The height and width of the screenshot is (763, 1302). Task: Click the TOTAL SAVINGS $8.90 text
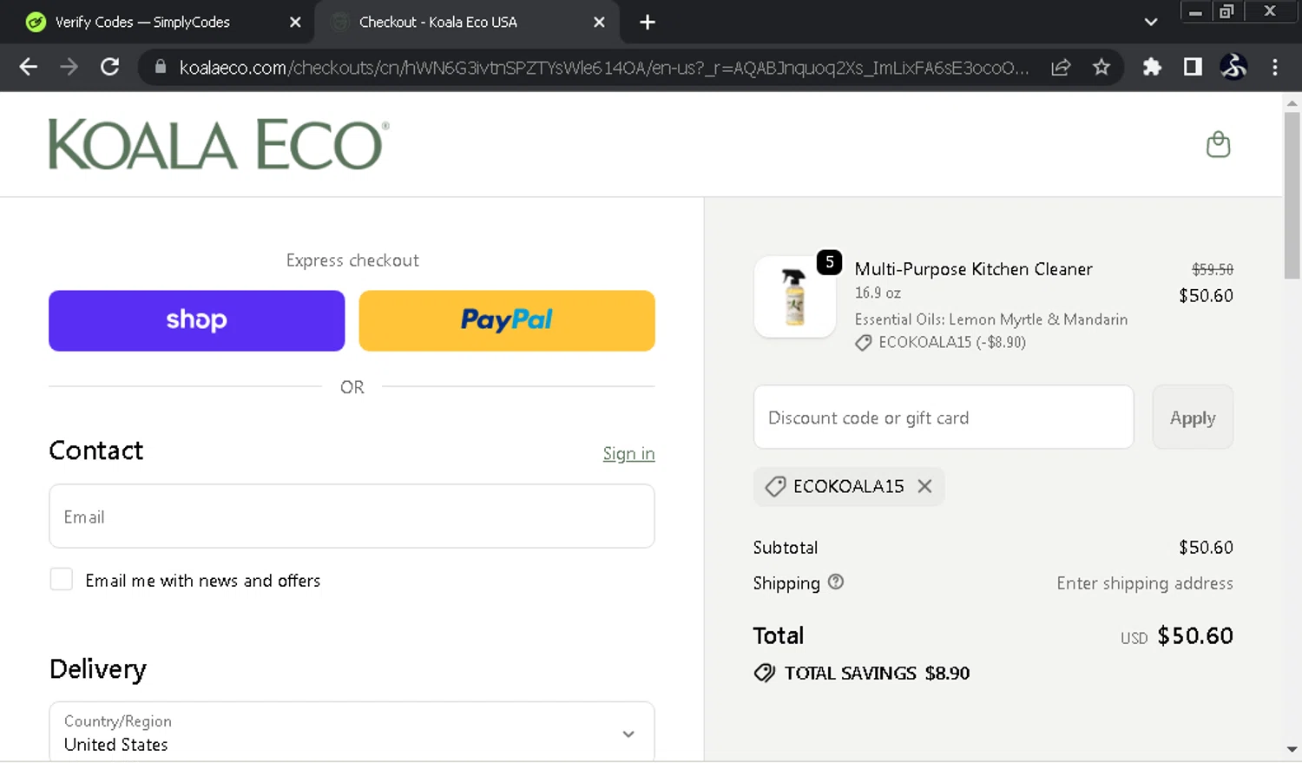(877, 673)
